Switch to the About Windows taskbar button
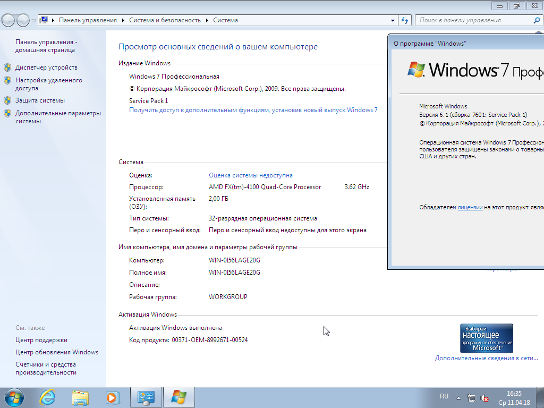544x408 pixels. pyautogui.click(x=178, y=397)
